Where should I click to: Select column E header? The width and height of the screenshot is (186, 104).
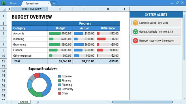coord(125,9)
